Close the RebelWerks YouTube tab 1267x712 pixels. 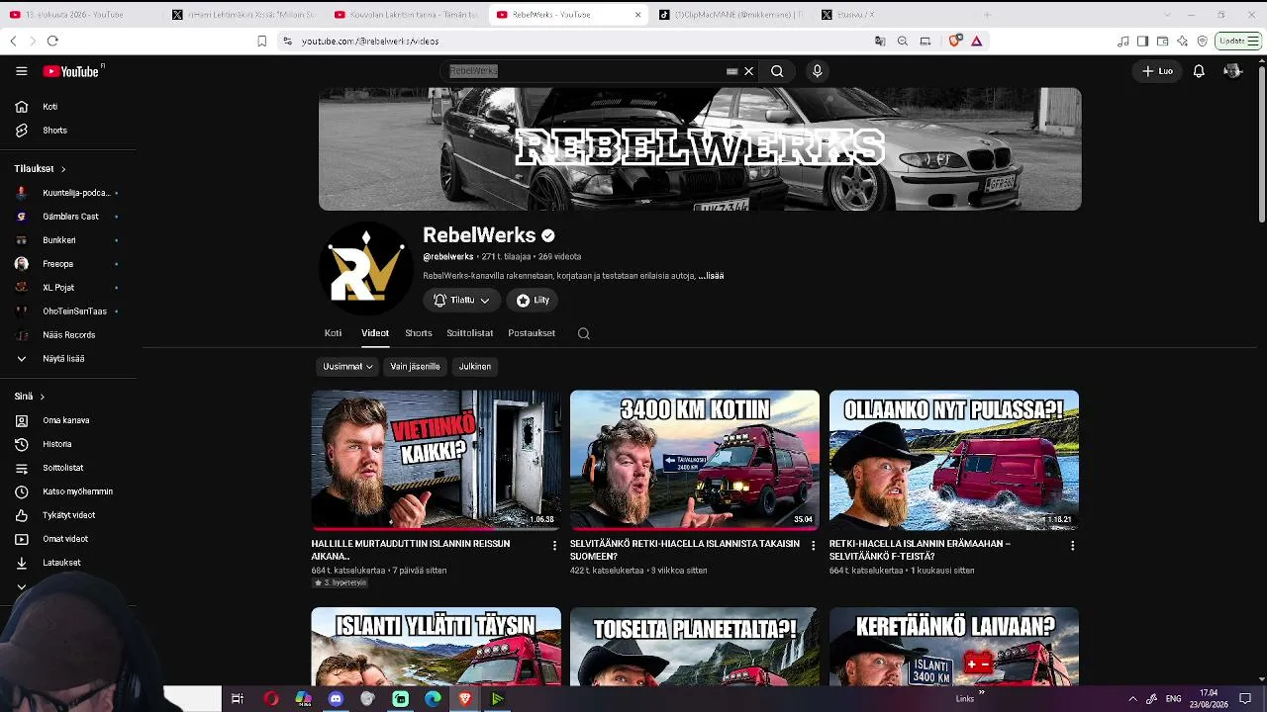click(637, 15)
